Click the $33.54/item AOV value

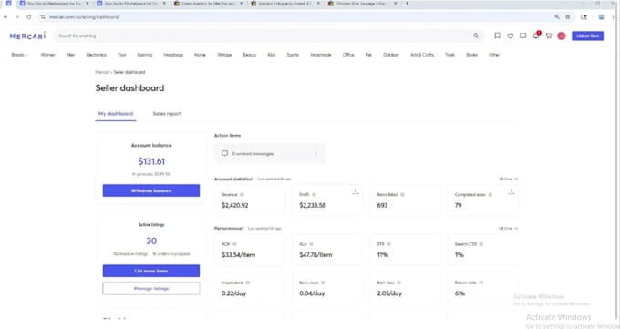click(x=239, y=254)
